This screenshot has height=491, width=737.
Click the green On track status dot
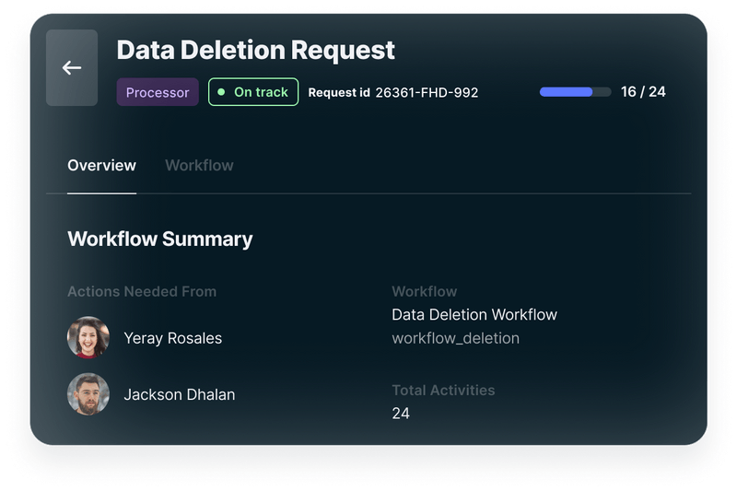221,92
